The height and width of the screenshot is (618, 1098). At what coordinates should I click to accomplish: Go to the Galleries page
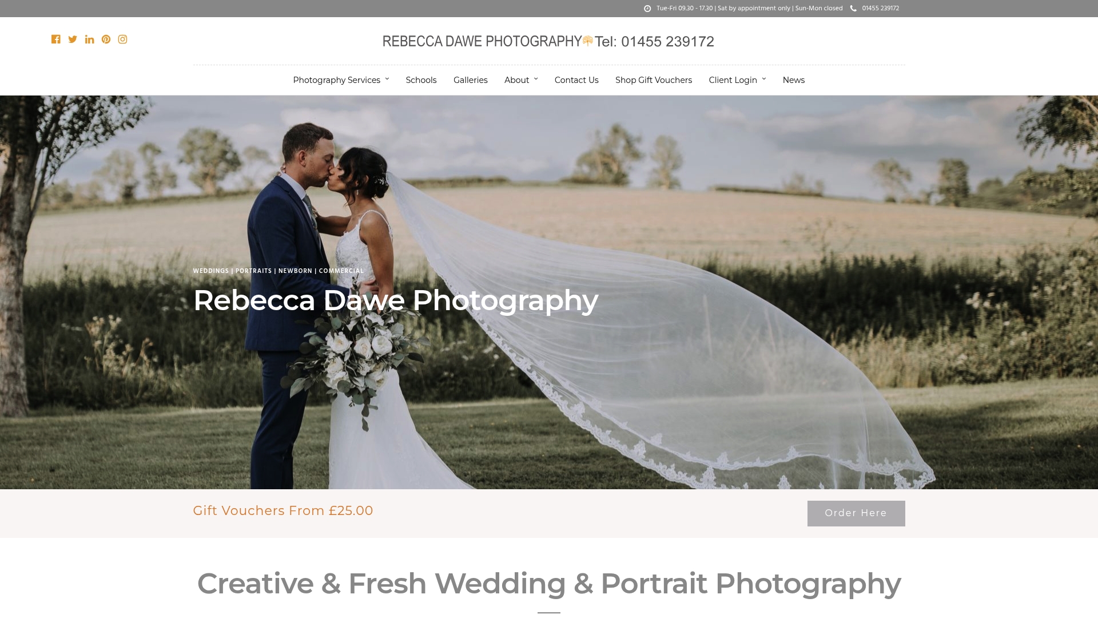(x=470, y=80)
